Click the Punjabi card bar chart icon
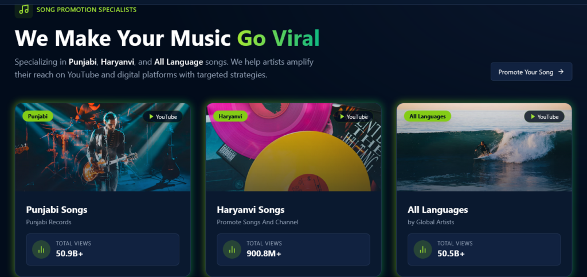This screenshot has width=587, height=277. (x=41, y=249)
